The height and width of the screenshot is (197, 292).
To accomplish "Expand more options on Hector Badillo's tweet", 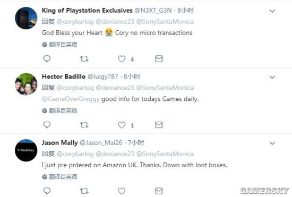I will pyautogui.click(x=272, y=77).
